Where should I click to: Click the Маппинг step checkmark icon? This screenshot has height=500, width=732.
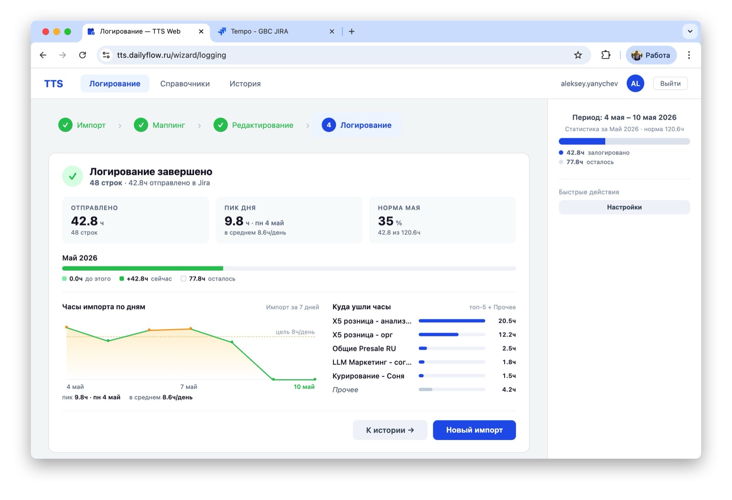pos(141,125)
